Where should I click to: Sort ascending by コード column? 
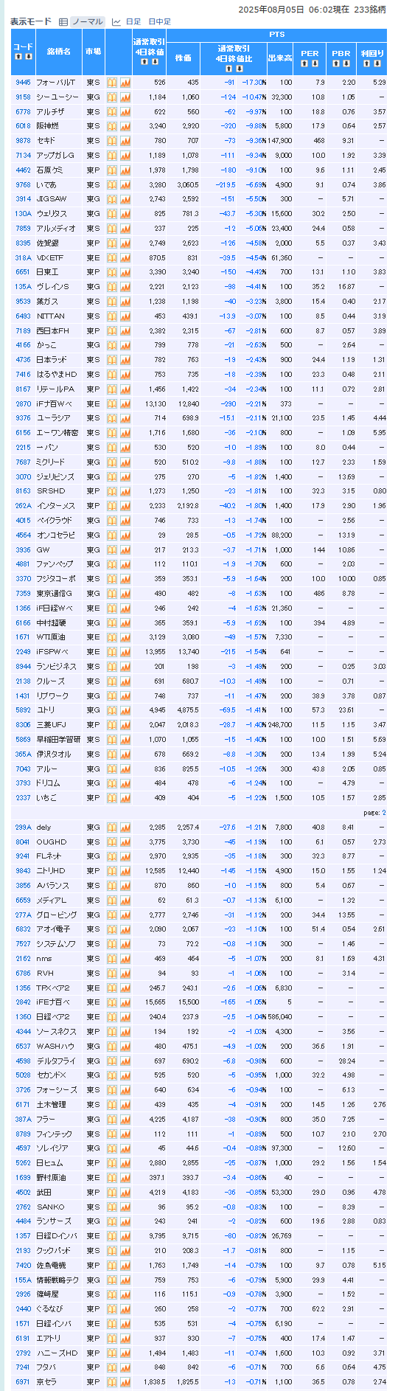[x=18, y=56]
